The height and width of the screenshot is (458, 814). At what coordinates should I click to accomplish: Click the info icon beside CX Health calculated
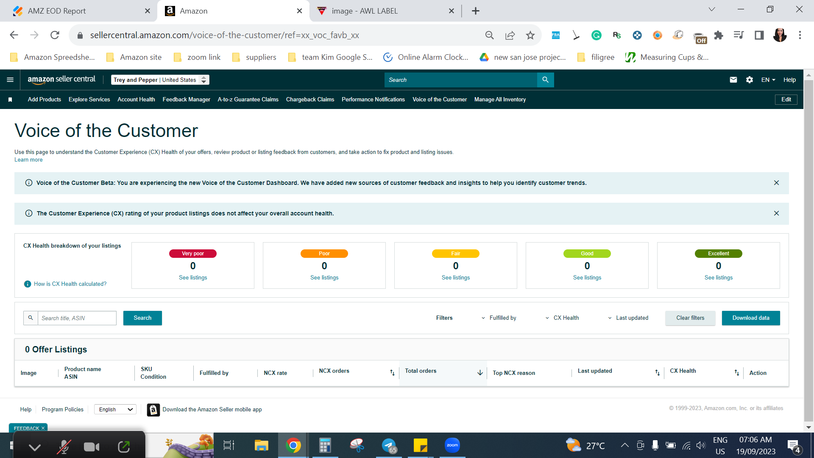[x=28, y=284]
